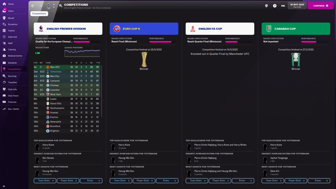
Task: Click the up chevron beside the club badge
Action: click(54, 4)
